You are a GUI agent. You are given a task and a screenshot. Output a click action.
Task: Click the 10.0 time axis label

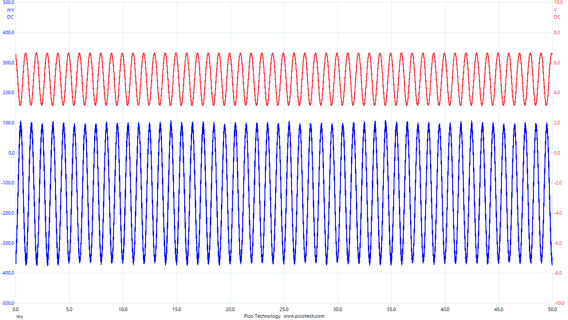pos(123,309)
